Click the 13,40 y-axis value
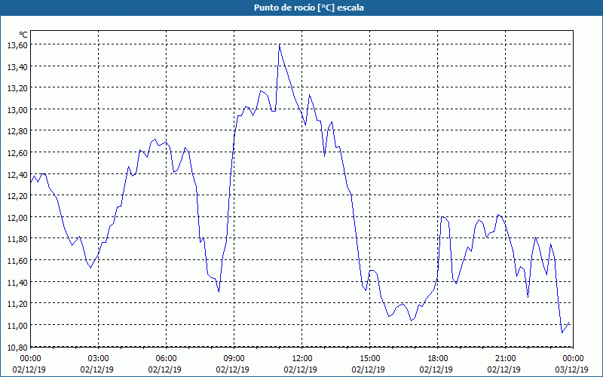This screenshot has width=603, height=377. [17, 66]
